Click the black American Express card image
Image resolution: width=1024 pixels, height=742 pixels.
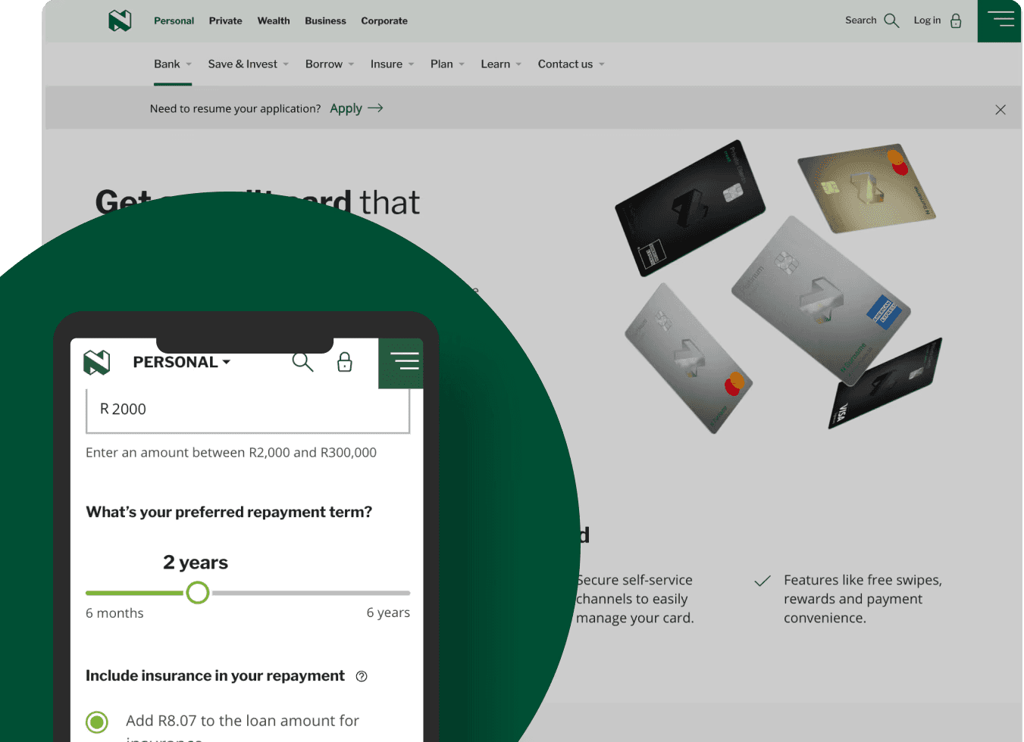[690, 208]
